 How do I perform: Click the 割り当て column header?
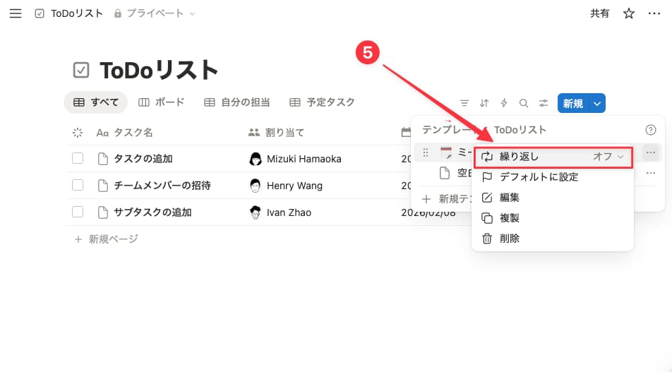tap(277, 133)
